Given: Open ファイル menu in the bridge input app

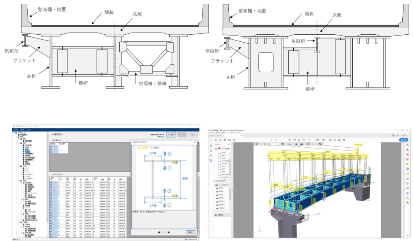Looking at the screenshot, I should [x=16, y=130].
